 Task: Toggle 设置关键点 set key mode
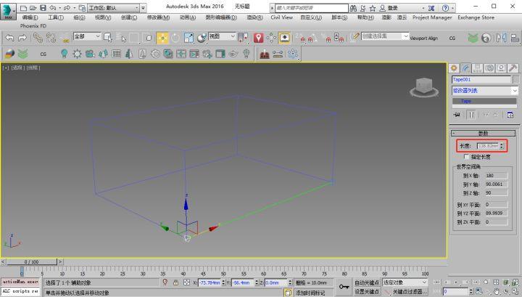tap(367, 292)
